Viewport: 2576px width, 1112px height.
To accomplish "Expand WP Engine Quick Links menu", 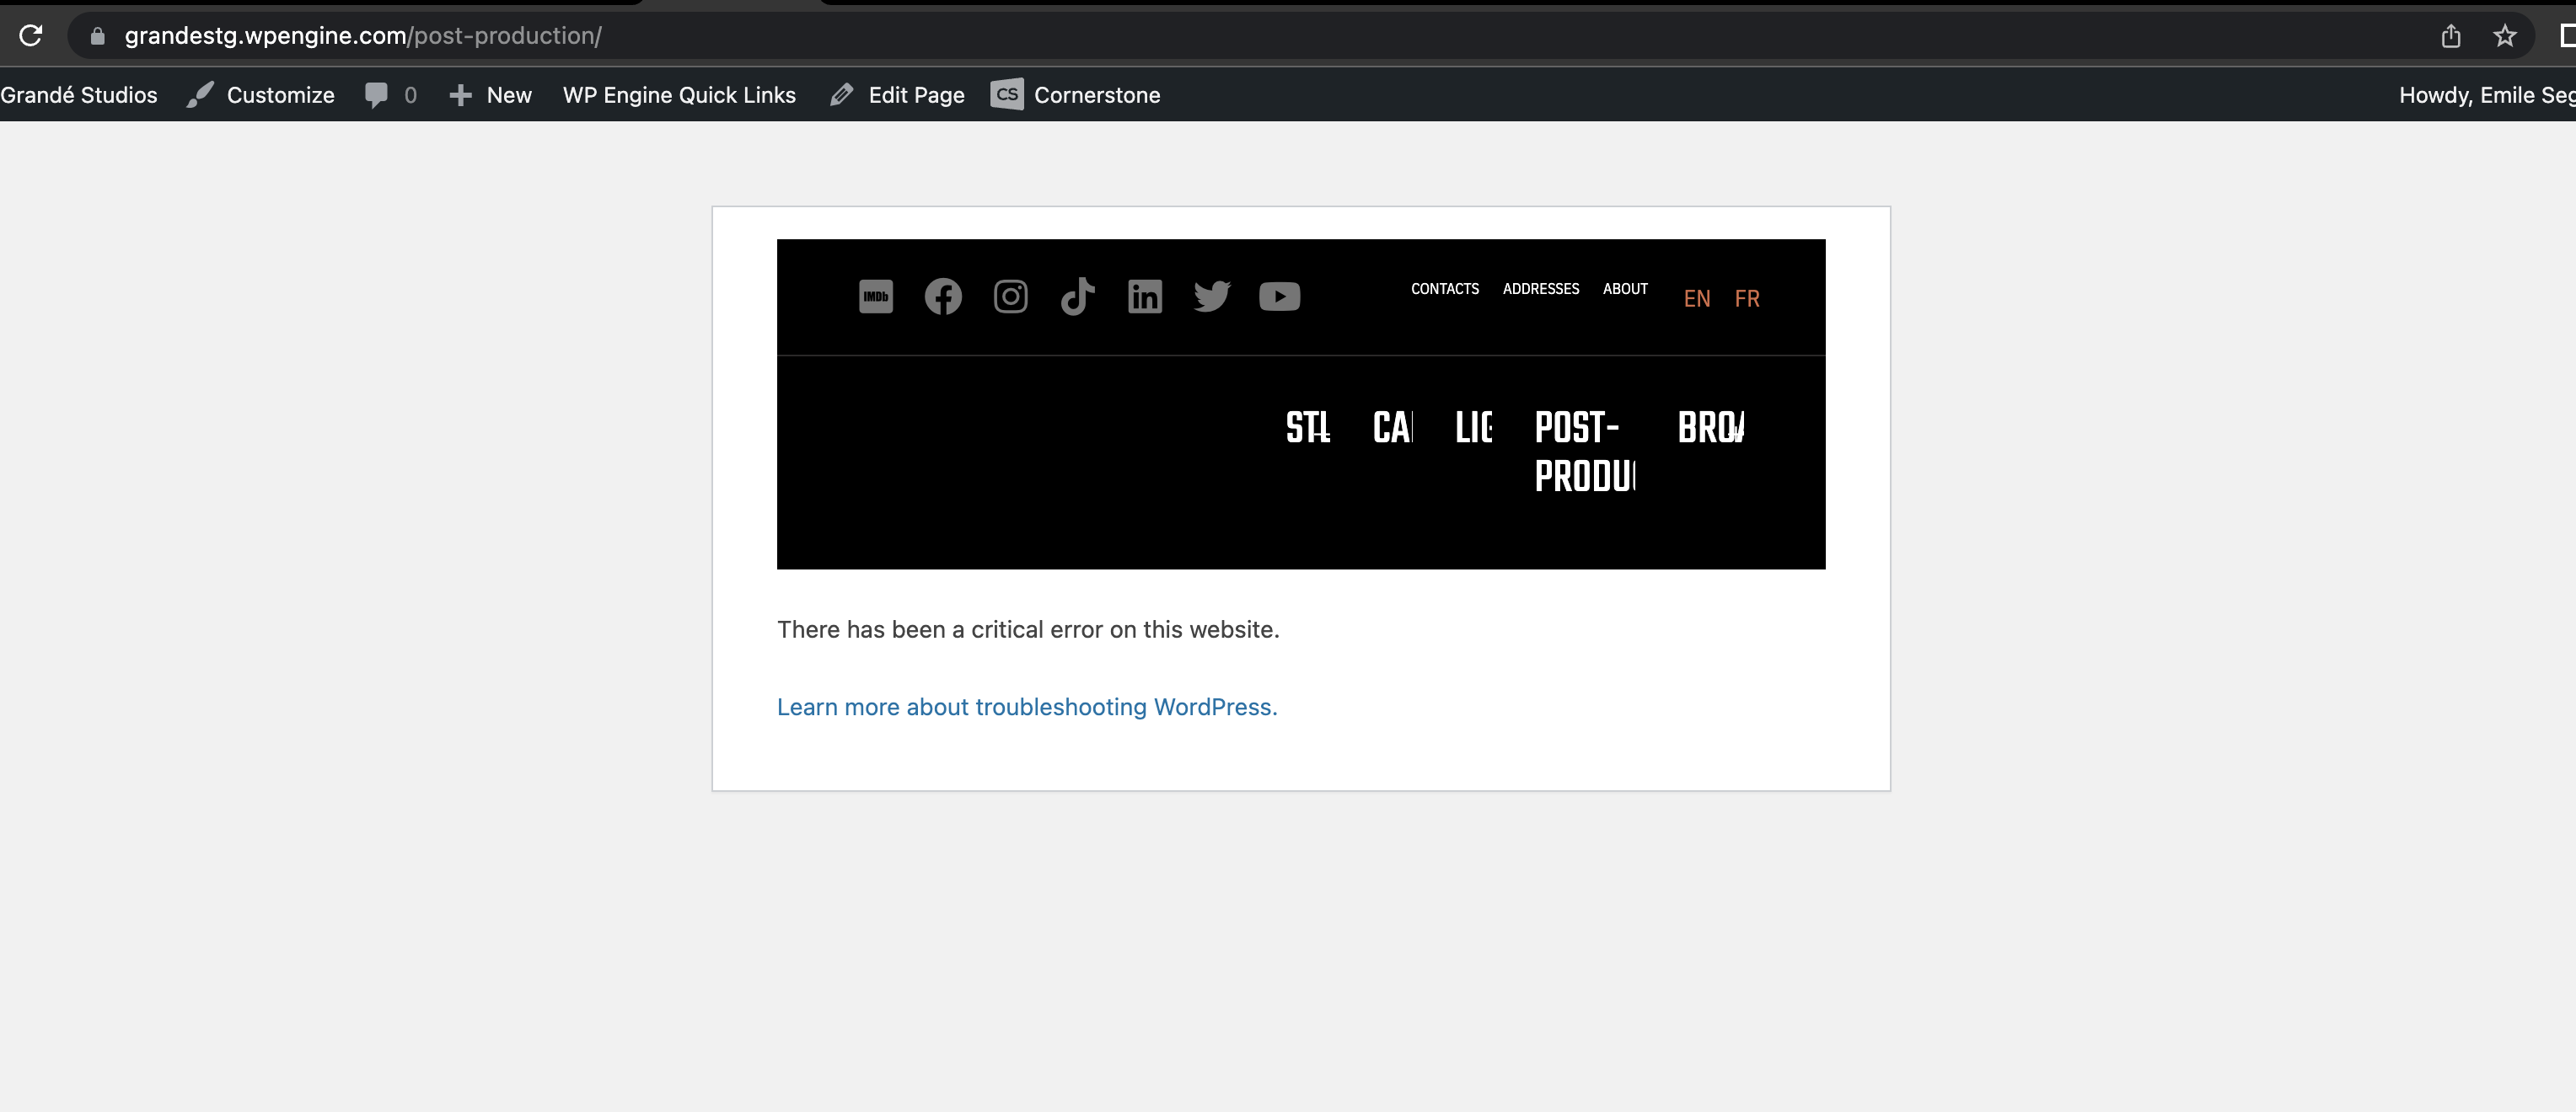I will click(x=679, y=95).
